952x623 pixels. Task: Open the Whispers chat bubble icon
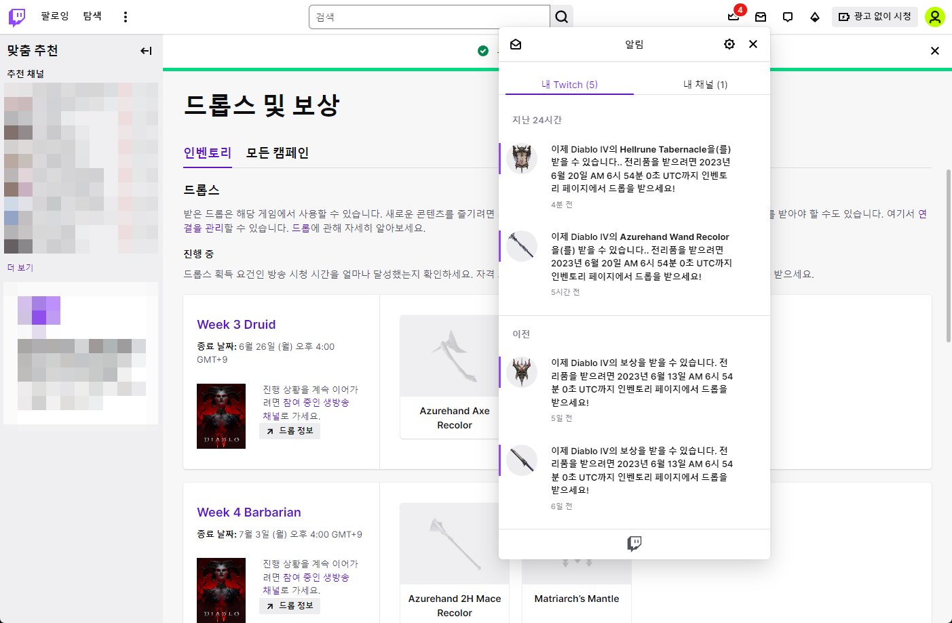pyautogui.click(x=788, y=17)
